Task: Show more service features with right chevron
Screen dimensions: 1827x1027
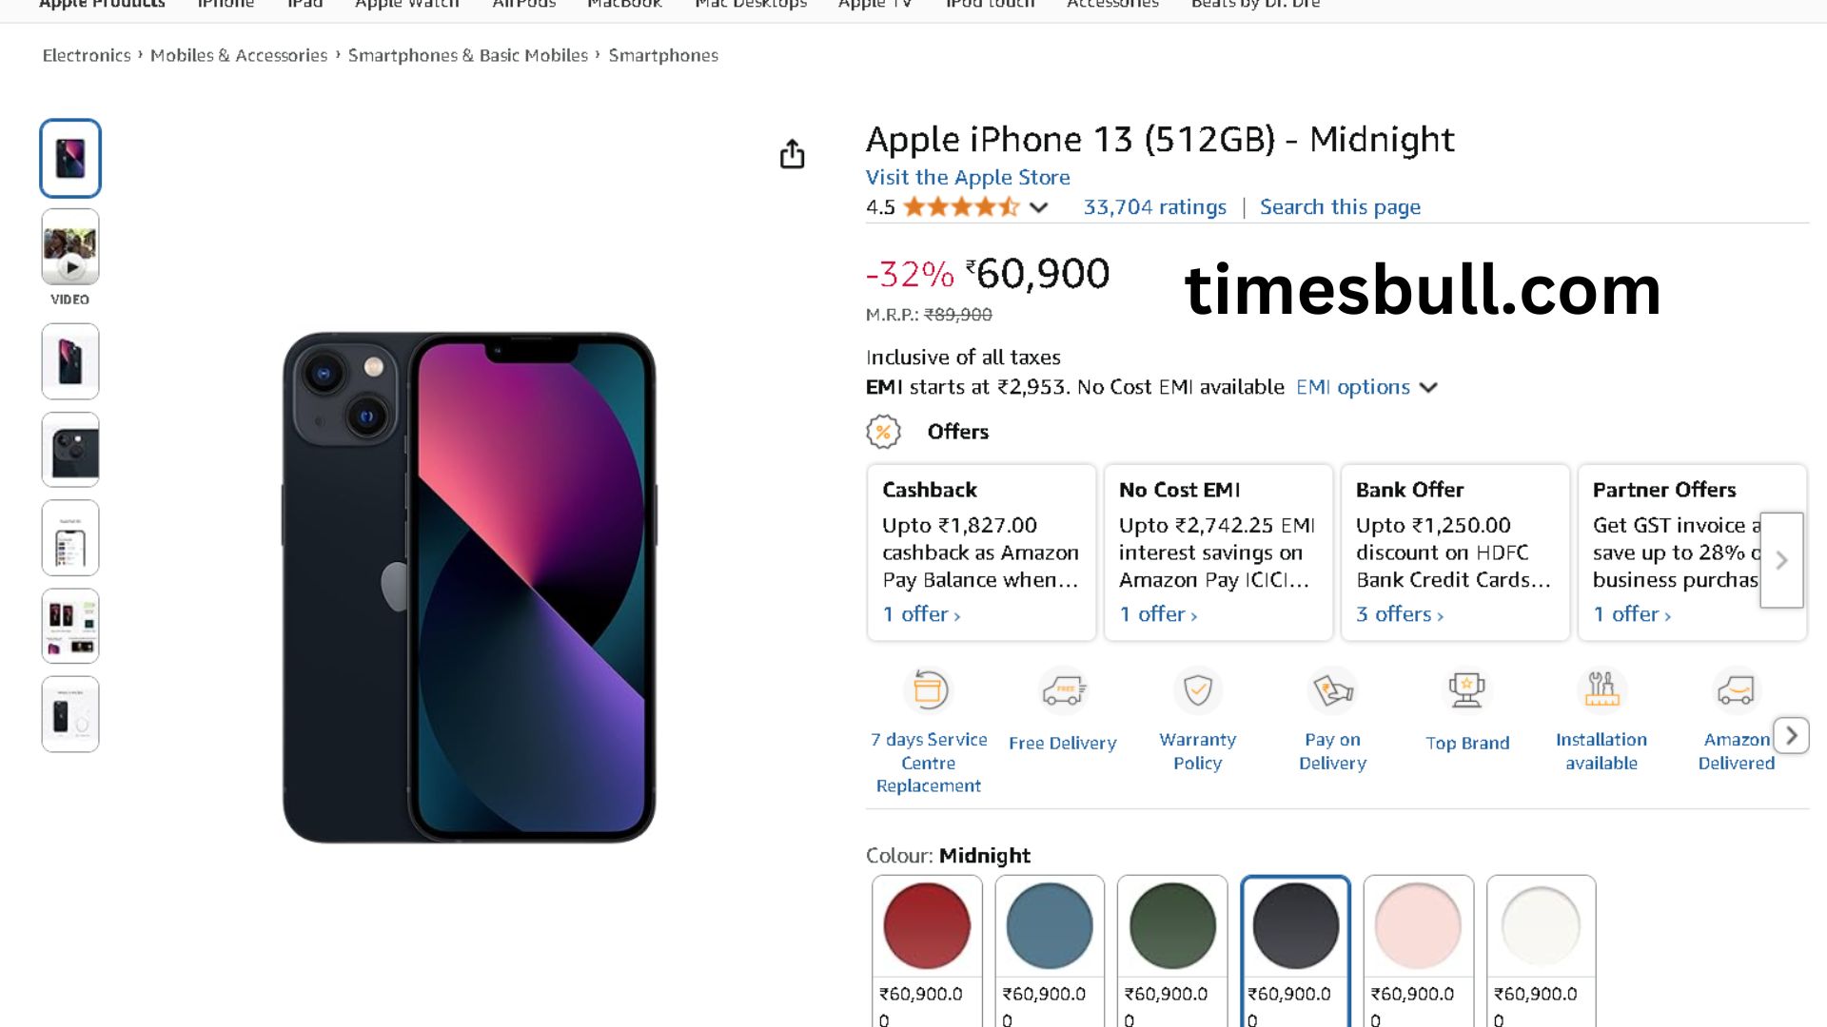Action: point(1791,735)
